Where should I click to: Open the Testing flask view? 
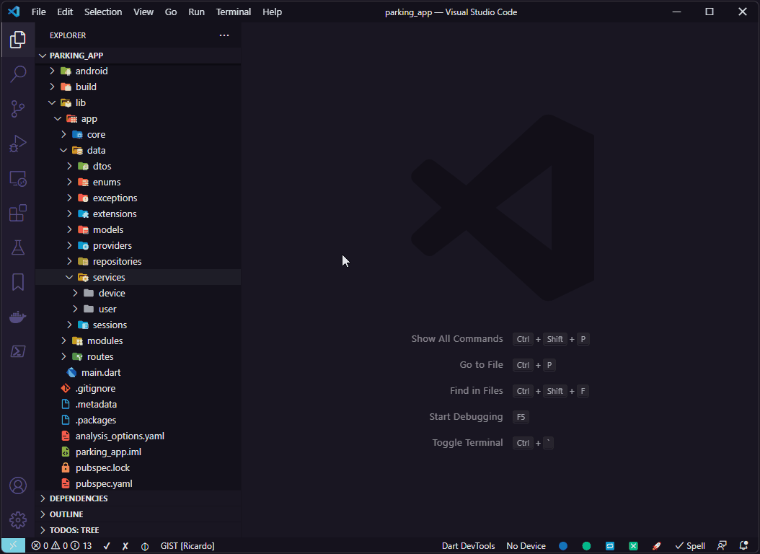pos(17,247)
